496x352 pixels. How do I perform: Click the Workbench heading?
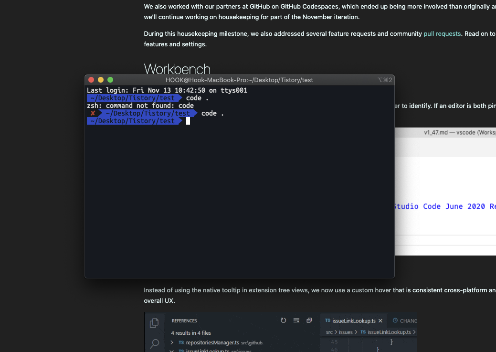point(177,69)
